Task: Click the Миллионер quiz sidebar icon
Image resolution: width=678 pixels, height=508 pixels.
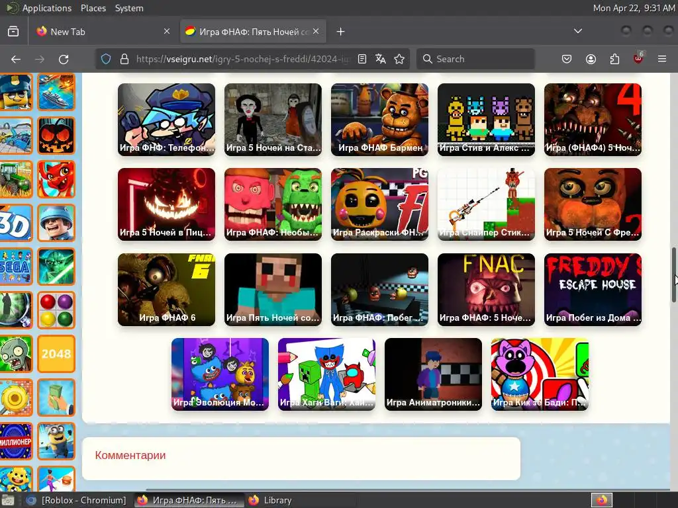Action: point(16,441)
